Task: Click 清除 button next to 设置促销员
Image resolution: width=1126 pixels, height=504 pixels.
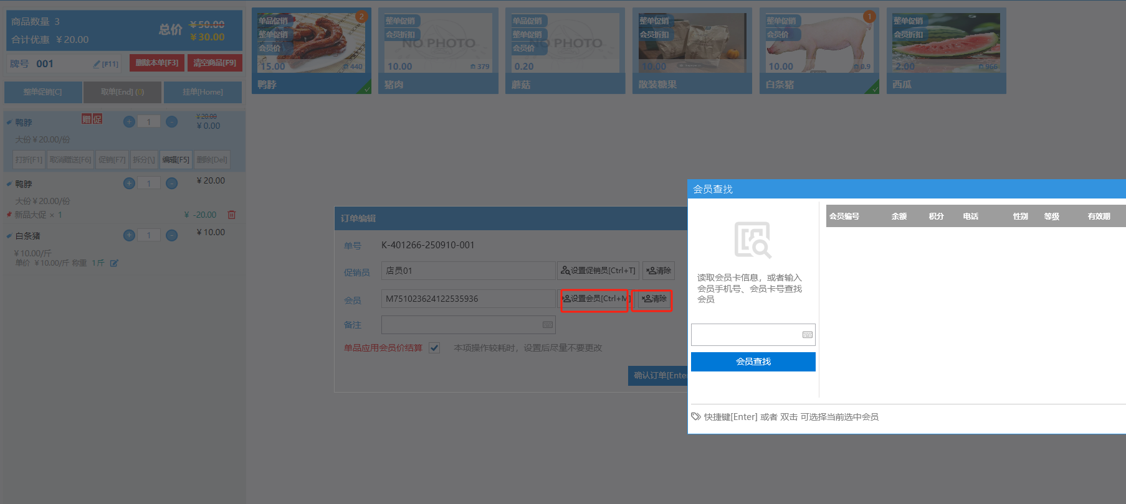Action: [x=658, y=271]
